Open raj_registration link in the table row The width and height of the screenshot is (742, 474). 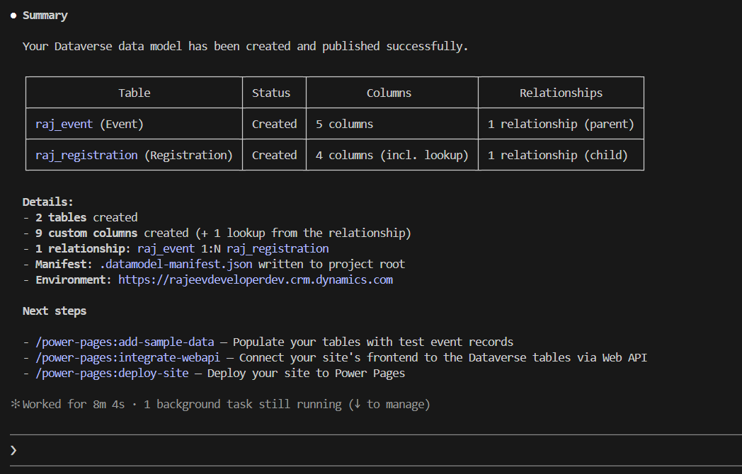click(86, 155)
